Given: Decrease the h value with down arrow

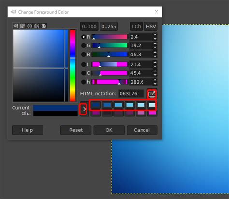Looking at the screenshot, I should [x=155, y=84].
